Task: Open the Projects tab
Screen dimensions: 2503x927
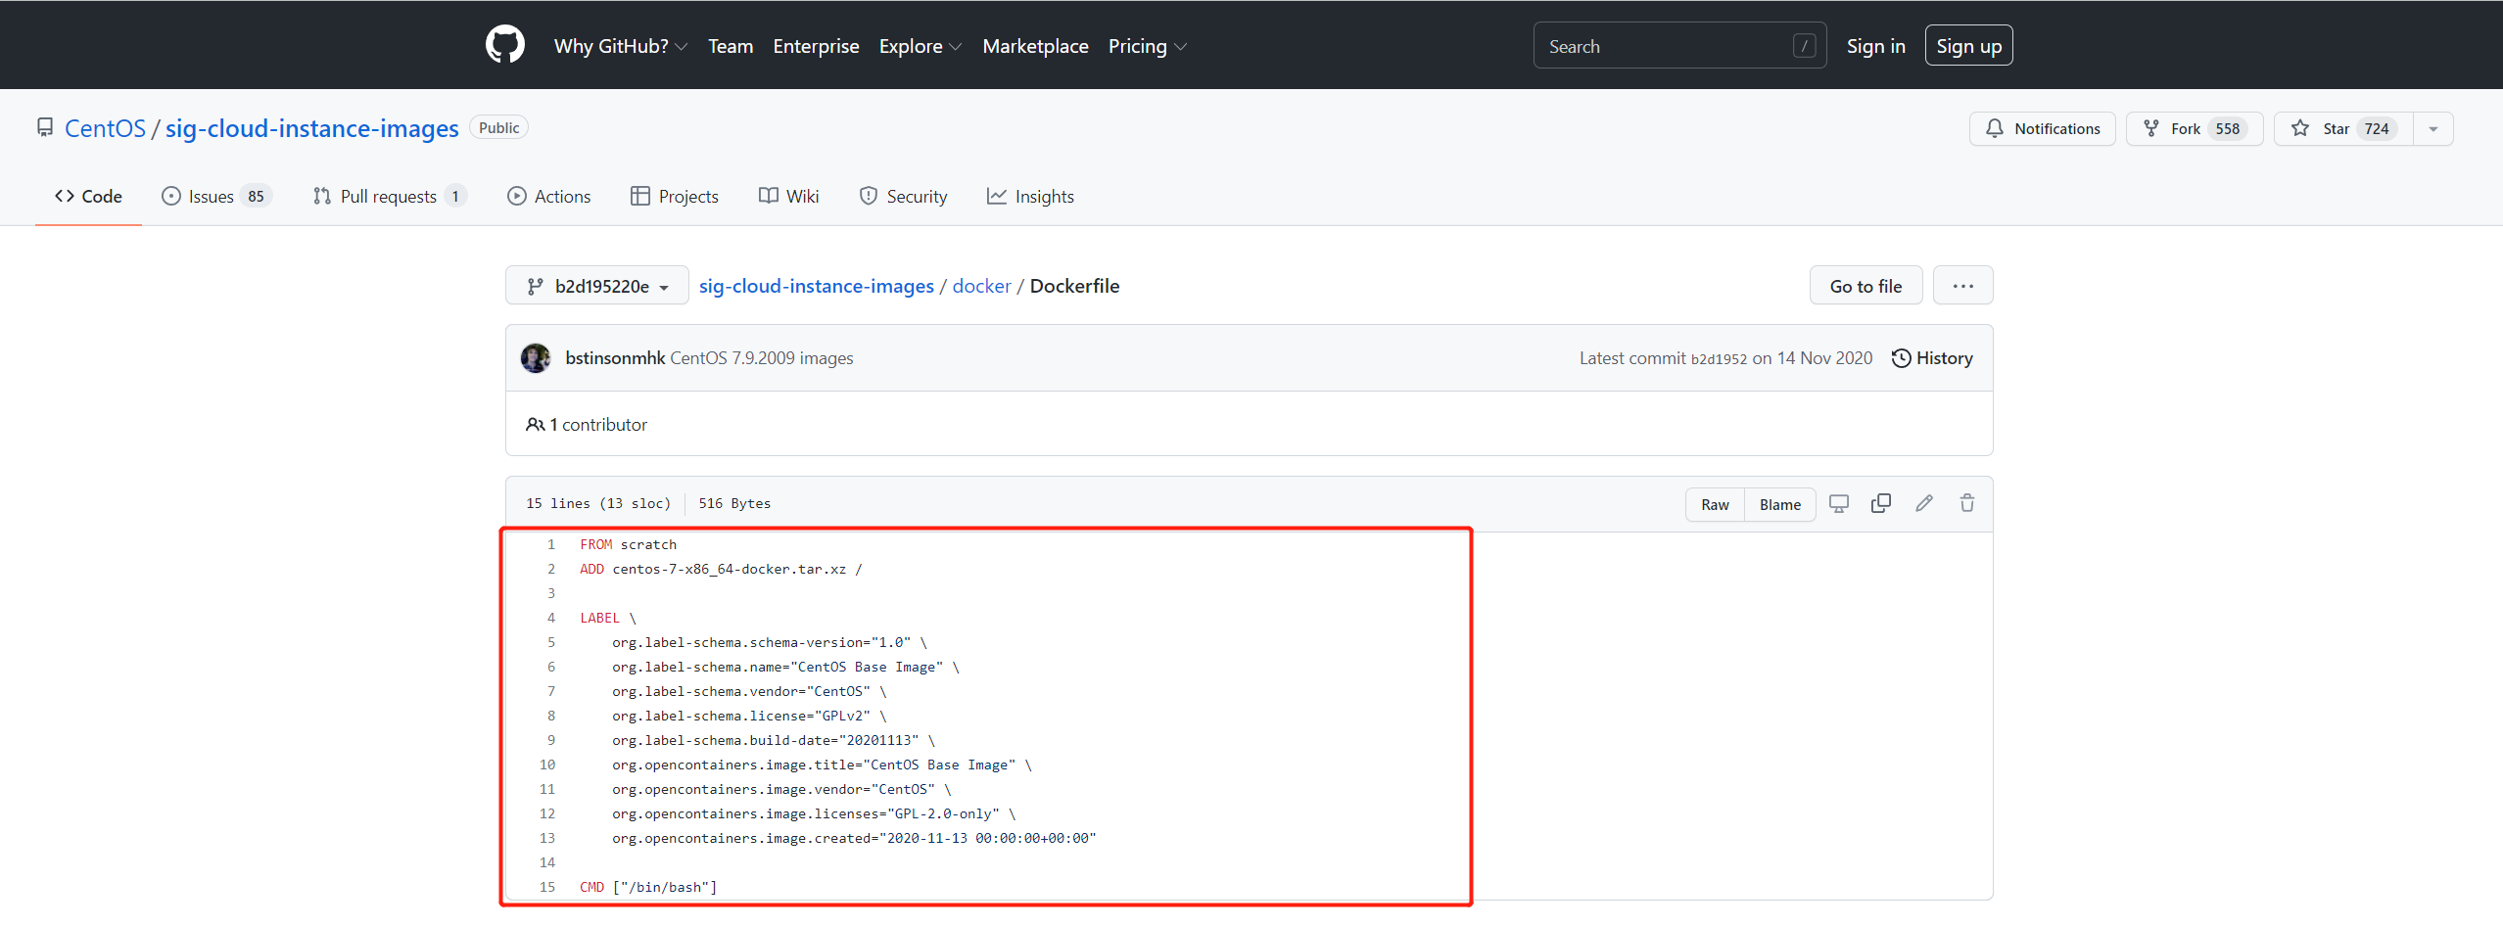Action: point(675,196)
